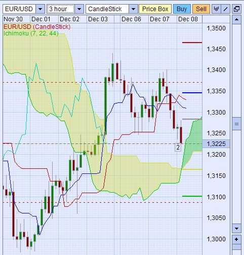
Task: Click the 1,3000 price axis label
Action: coord(216,239)
